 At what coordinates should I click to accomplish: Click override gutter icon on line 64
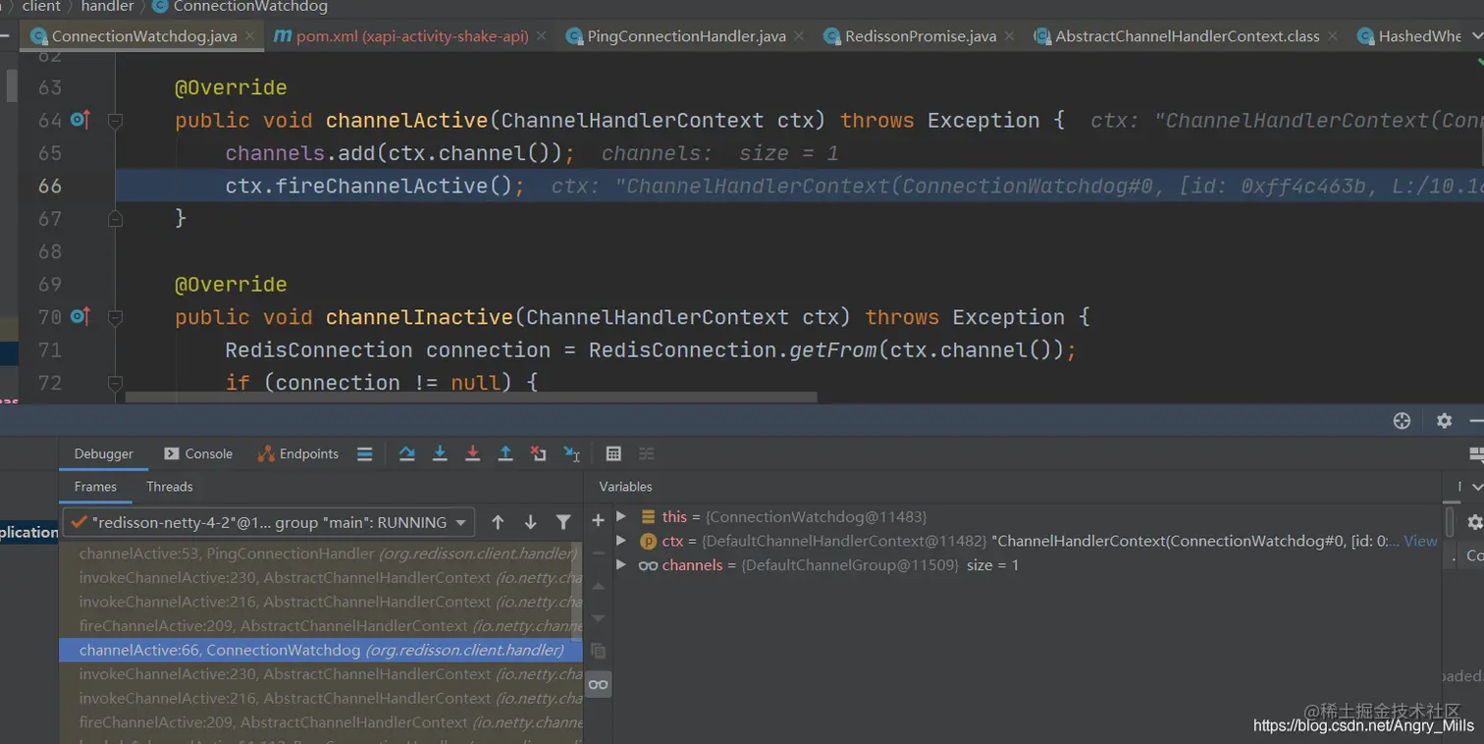tap(80, 120)
